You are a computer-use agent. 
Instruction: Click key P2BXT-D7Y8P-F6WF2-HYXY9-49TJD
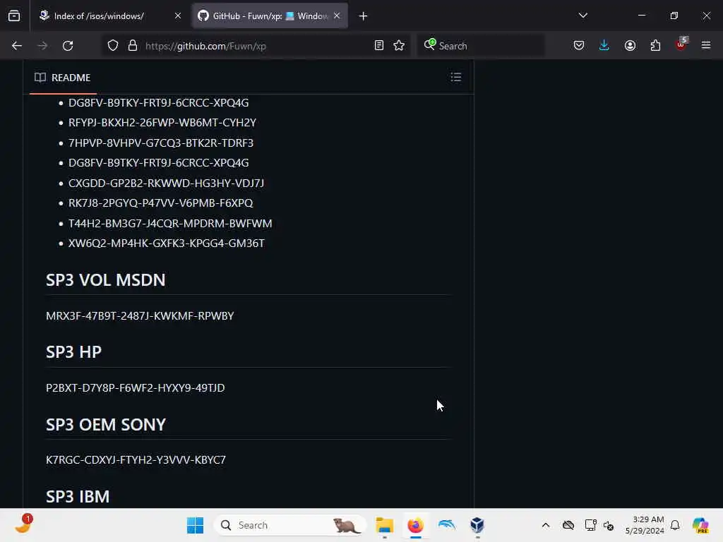coord(135,387)
